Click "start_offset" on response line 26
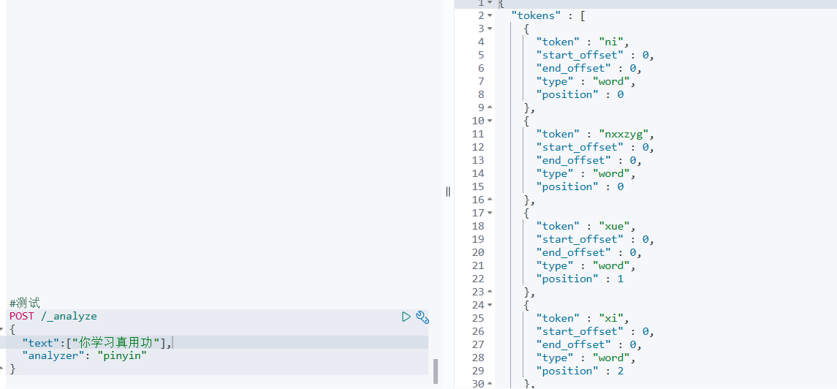The height and width of the screenshot is (389, 837). (x=580, y=332)
